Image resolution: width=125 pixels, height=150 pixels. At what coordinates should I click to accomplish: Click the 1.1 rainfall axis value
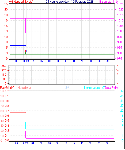(x=7, y=96)
